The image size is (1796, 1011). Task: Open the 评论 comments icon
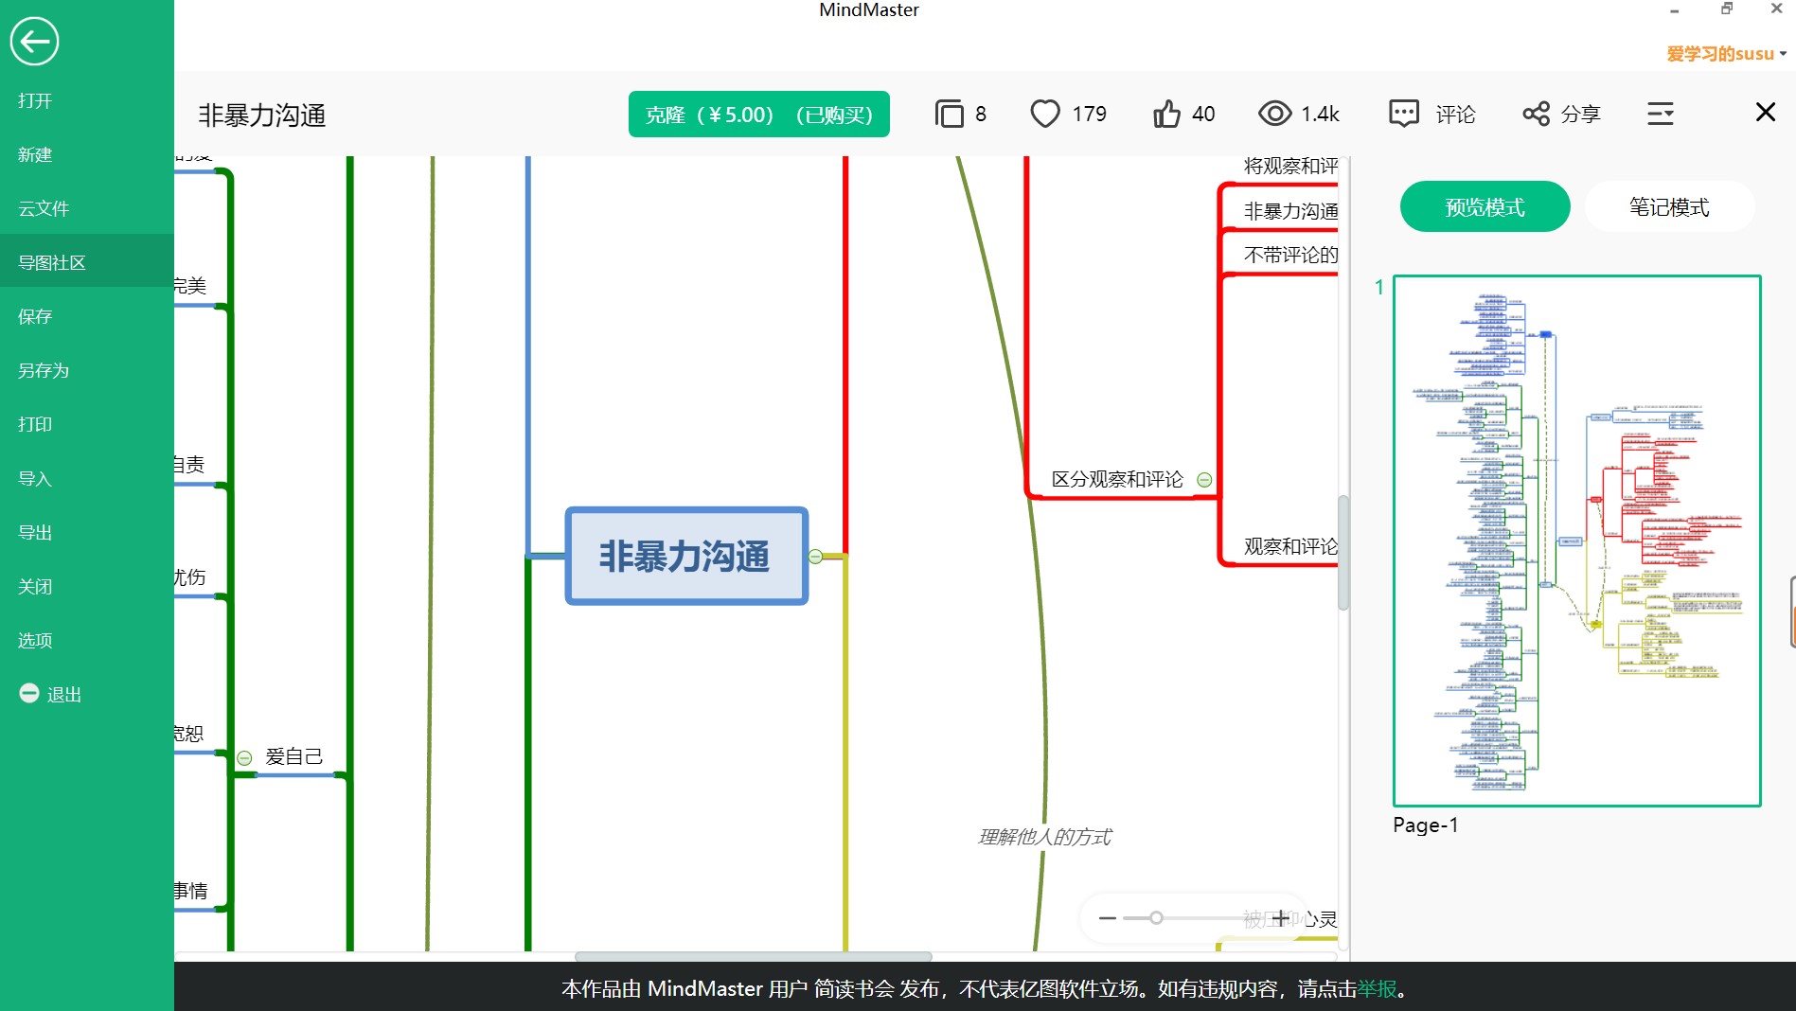(1403, 114)
